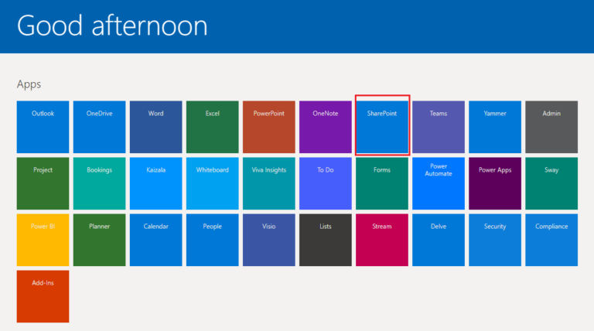Go to the Admin center tile
This screenshot has height=331, width=594.
pos(551,126)
